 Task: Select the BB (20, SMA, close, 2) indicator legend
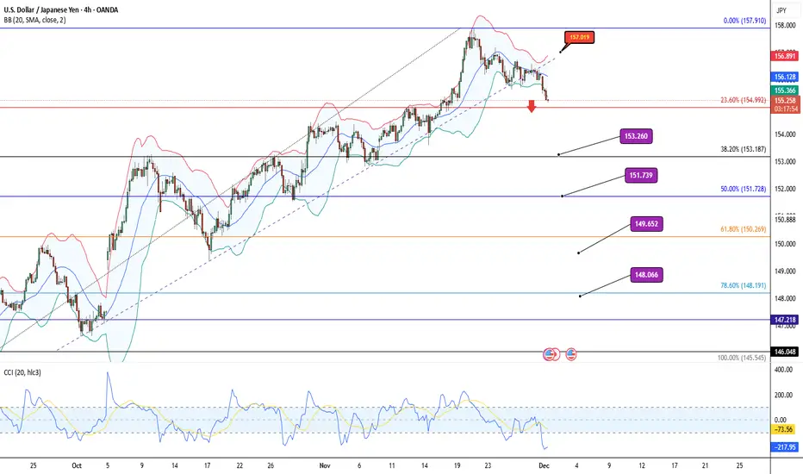pos(34,20)
